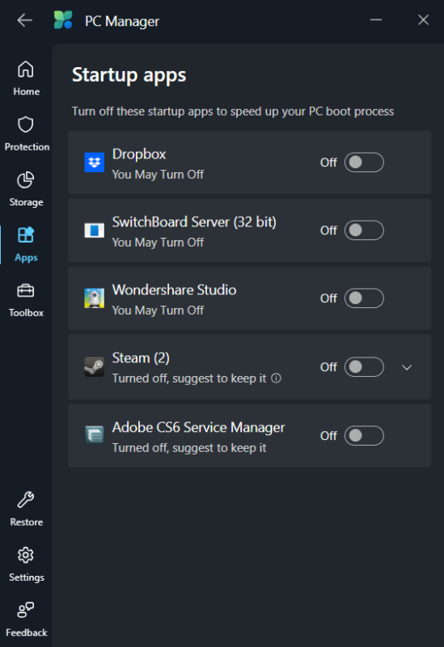Close the PC Manager window
This screenshot has height=647, width=444.
[x=423, y=19]
